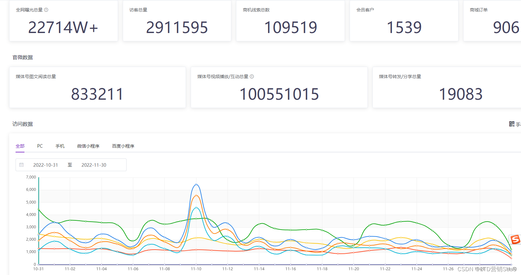Viewport: 521px width, 275px height.
Task: Click the 全网曝光总量 value 22714W+
Action: (63, 27)
